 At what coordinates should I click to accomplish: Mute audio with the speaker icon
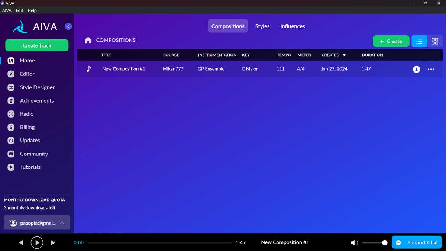(354, 242)
